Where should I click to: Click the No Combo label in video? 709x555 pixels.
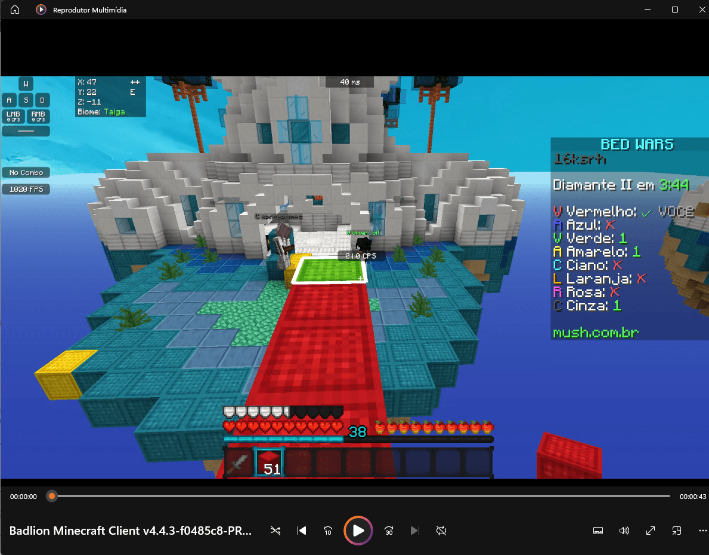26,173
